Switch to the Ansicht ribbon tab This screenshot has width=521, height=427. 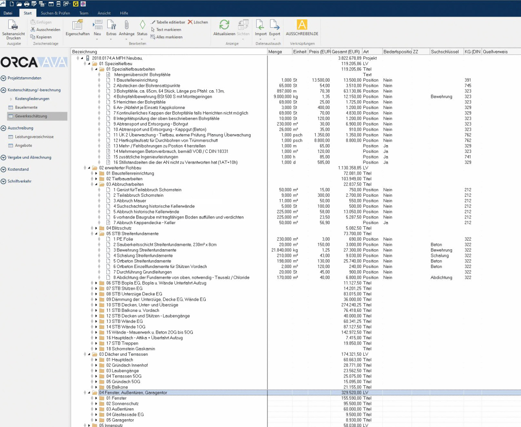104,13
